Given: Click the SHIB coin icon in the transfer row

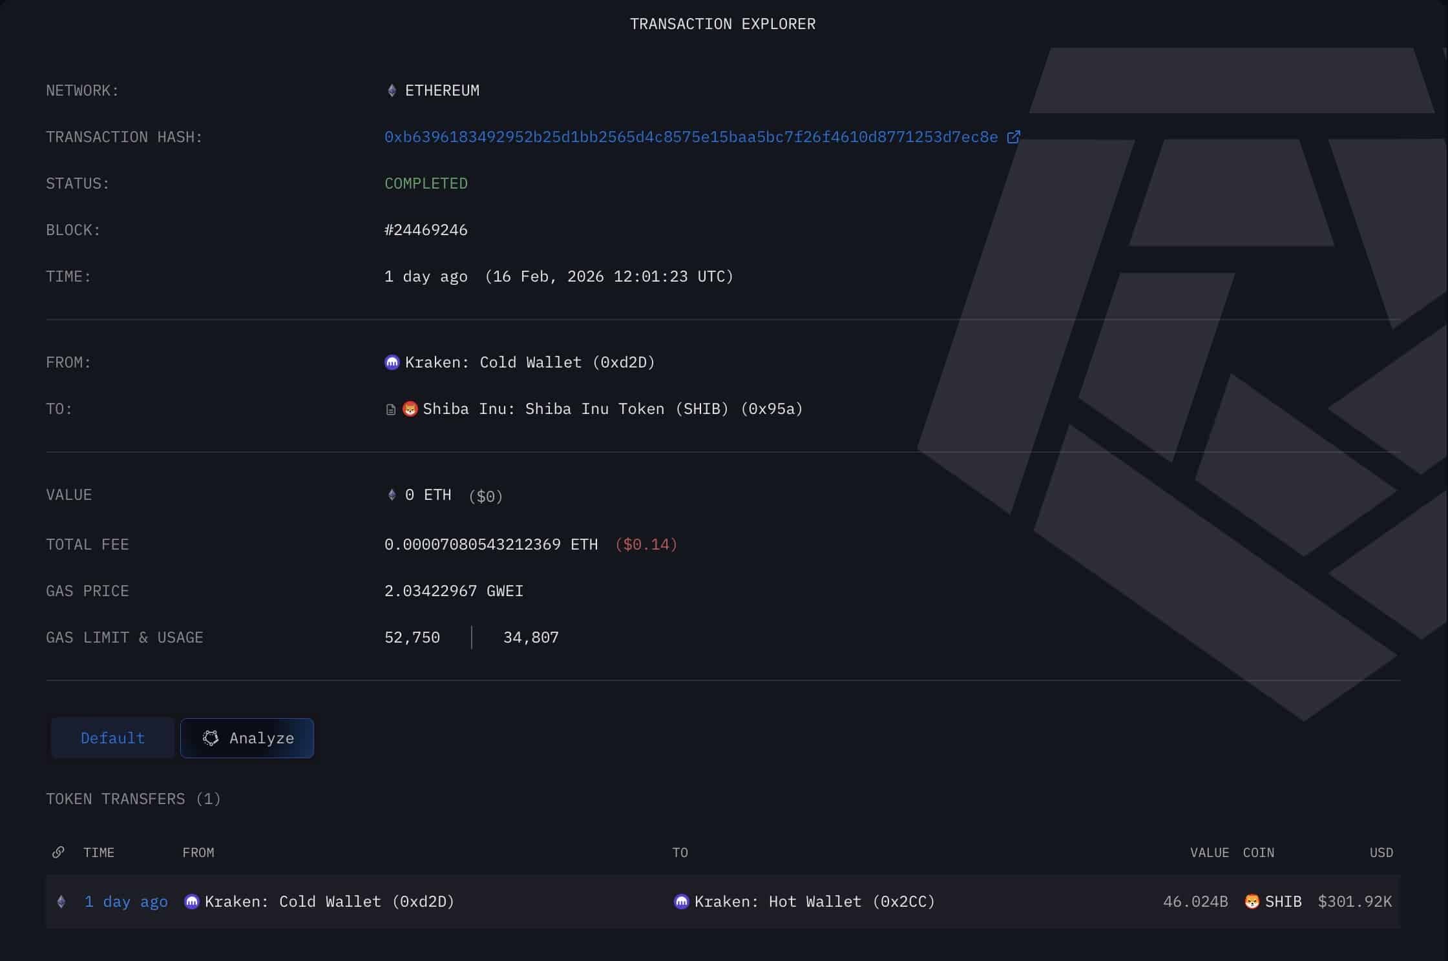Looking at the screenshot, I should (x=1252, y=902).
